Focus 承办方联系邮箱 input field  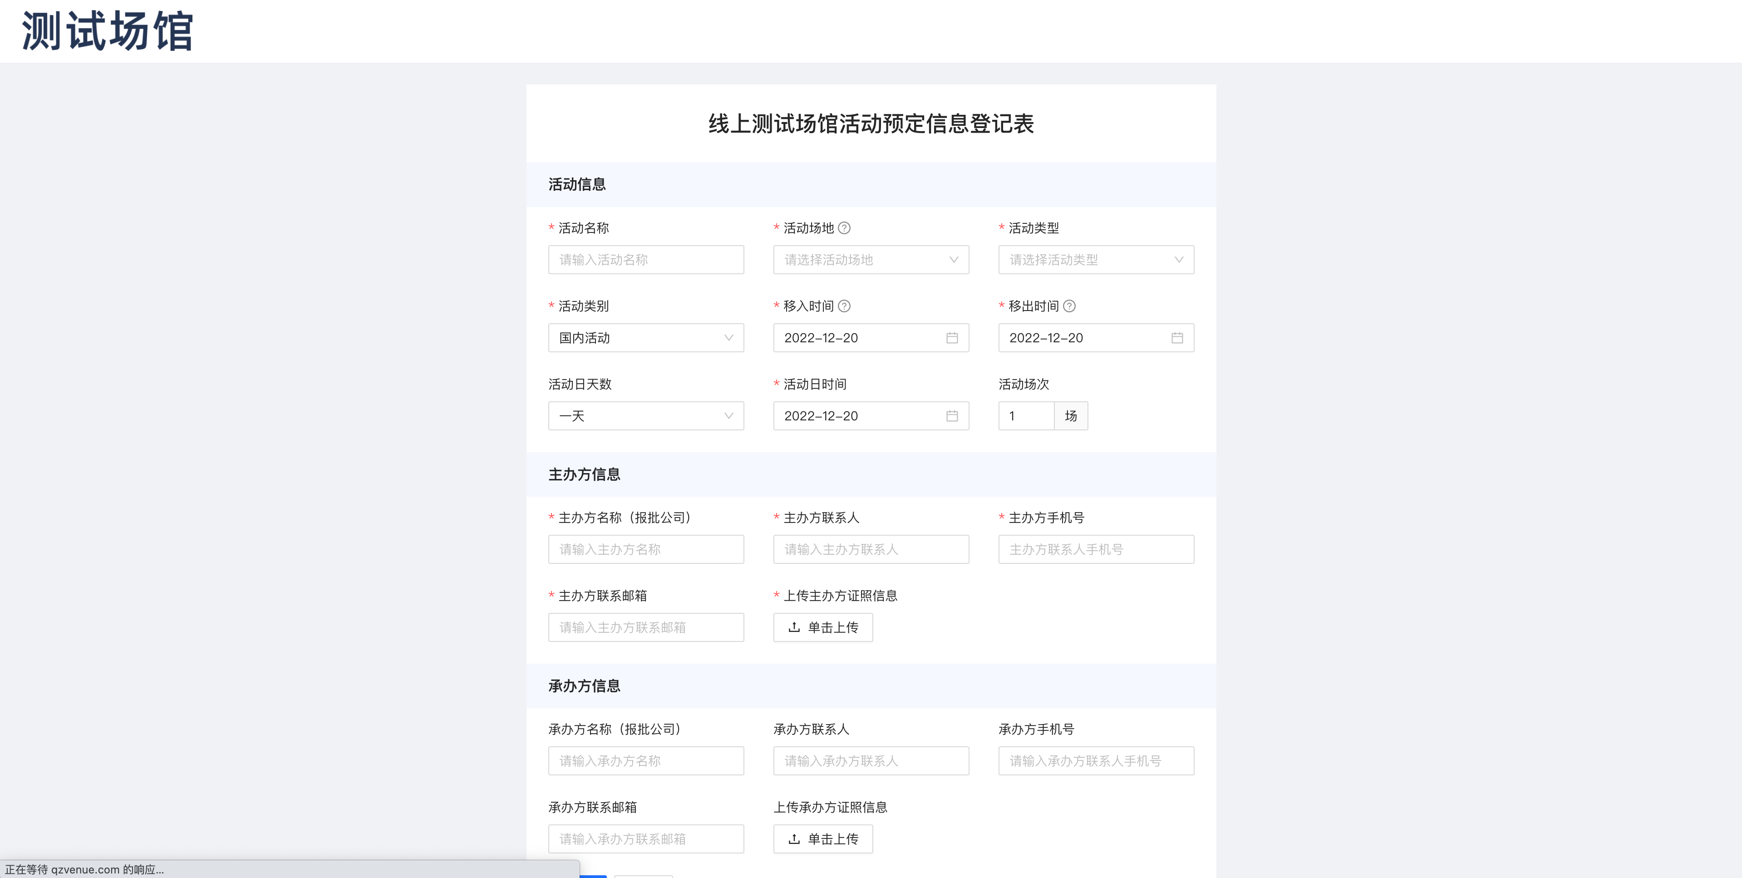pos(646,839)
